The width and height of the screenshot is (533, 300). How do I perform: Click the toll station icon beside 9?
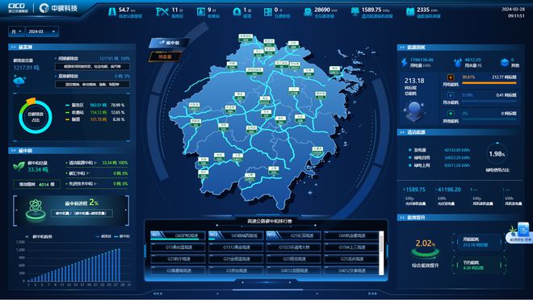point(201,12)
